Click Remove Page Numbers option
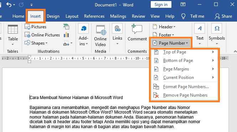 (x=184, y=95)
